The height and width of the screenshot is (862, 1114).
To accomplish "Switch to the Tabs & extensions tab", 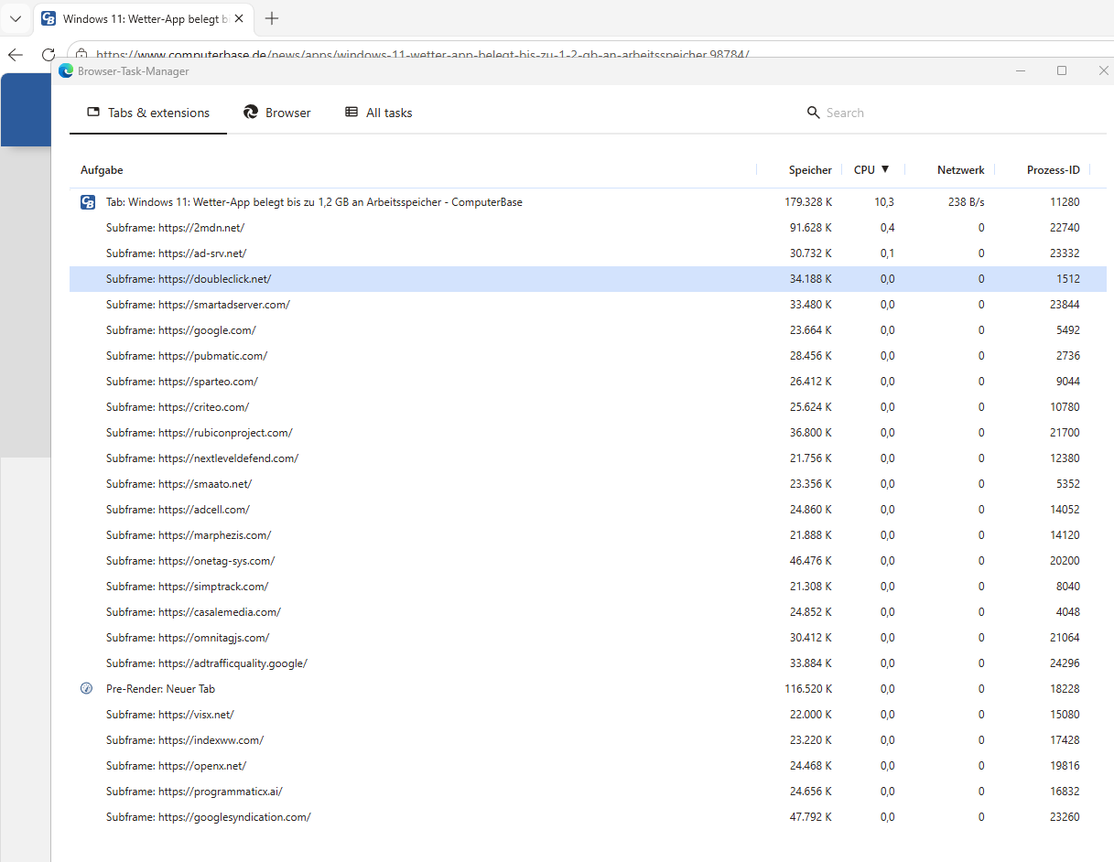I will 148,113.
